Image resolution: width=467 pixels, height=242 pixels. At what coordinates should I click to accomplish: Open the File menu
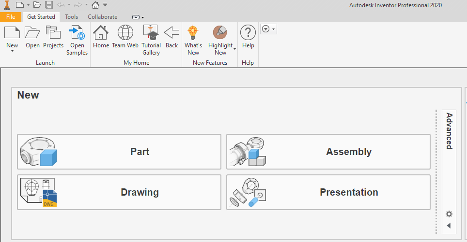[11, 17]
